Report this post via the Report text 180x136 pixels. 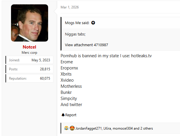pyautogui.click(x=71, y=115)
